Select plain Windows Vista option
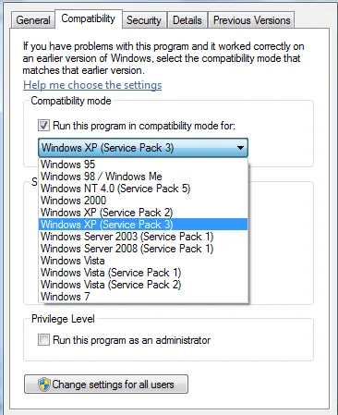This screenshot has height=415, width=338. [x=143, y=261]
